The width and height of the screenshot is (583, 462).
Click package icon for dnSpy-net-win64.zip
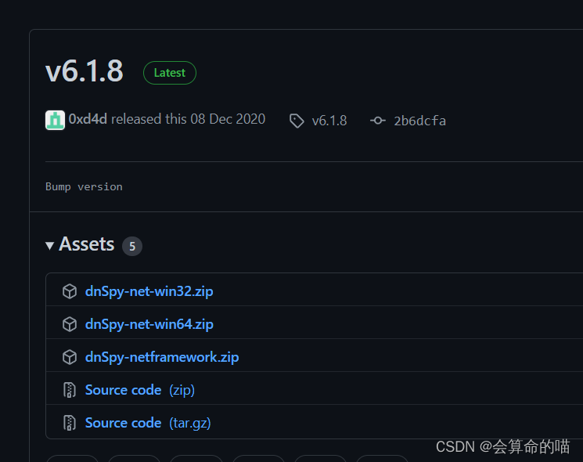coord(70,324)
